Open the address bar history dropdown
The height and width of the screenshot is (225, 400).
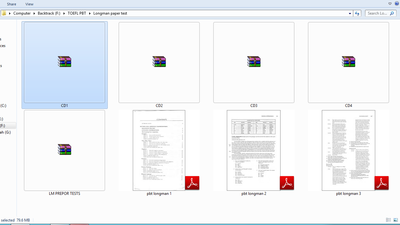click(x=350, y=13)
